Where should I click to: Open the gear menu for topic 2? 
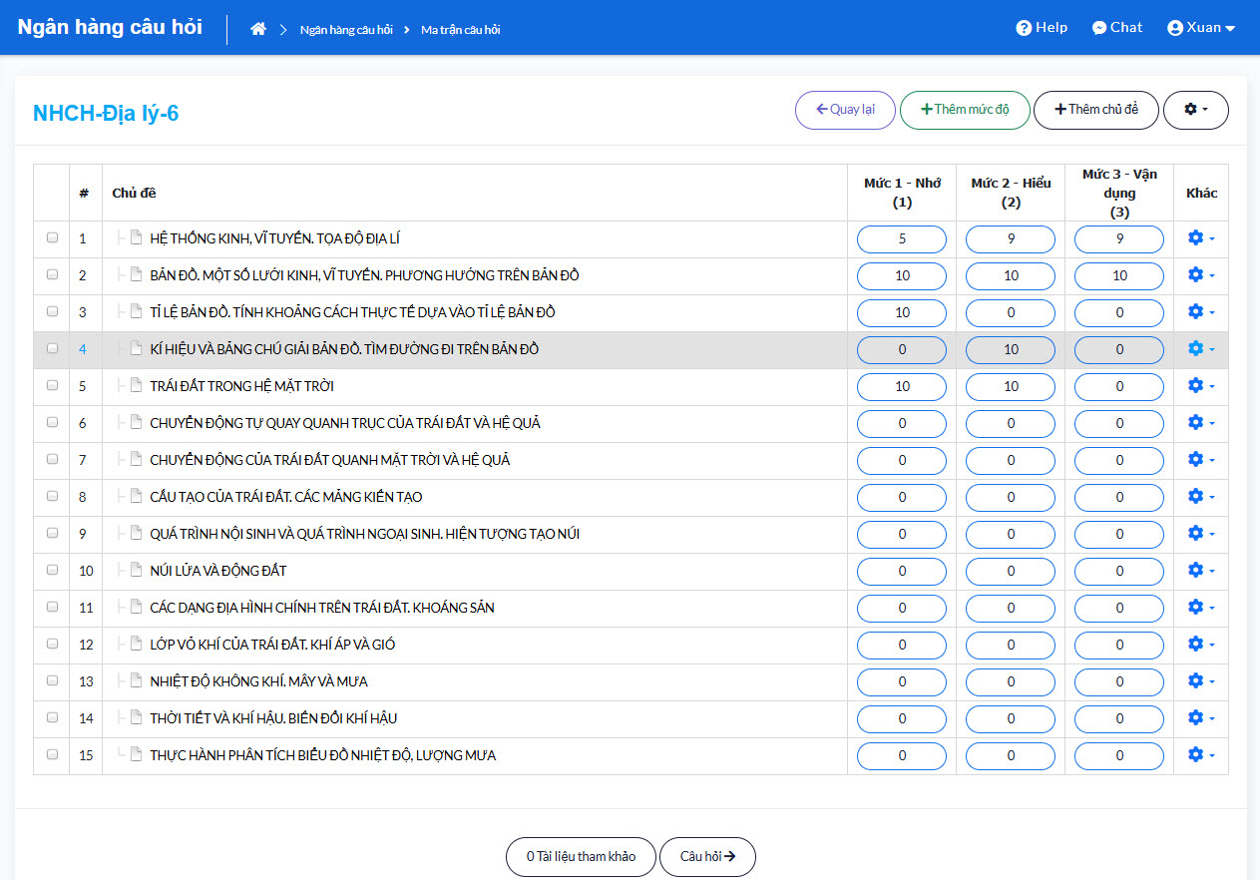(1201, 275)
